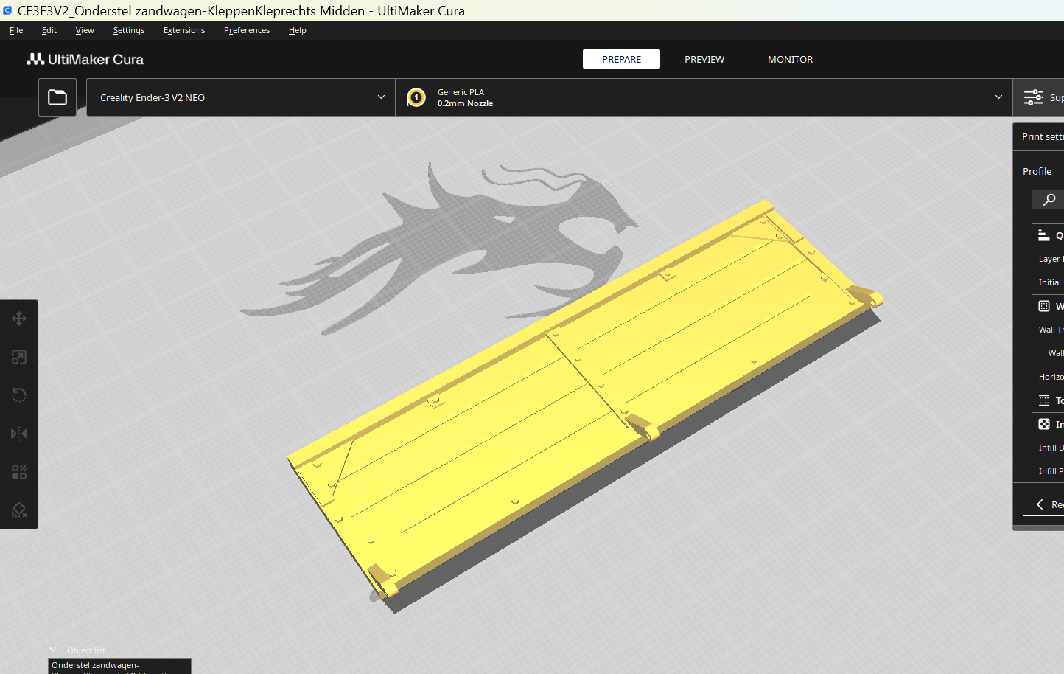Viewport: 1064px width, 674px height.
Task: Open file using the folder icon
Action: [x=57, y=97]
